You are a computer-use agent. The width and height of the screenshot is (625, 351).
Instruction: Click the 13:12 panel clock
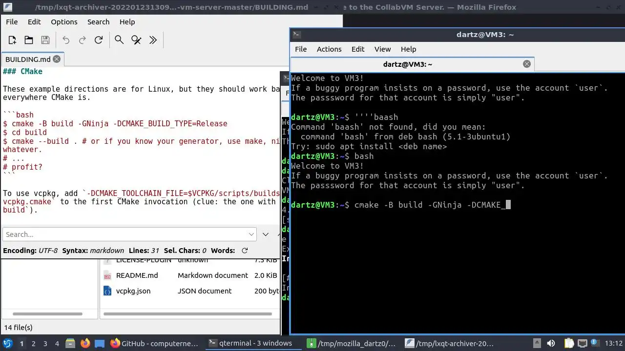[614, 344]
